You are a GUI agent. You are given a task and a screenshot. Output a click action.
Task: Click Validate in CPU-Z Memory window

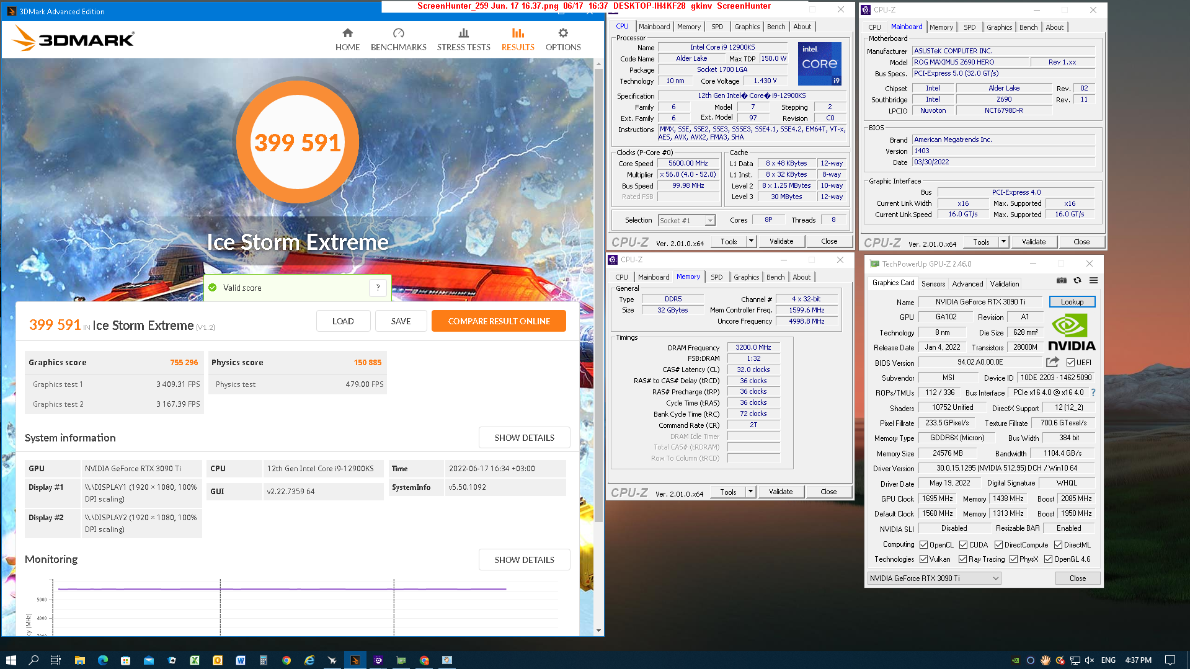781,492
